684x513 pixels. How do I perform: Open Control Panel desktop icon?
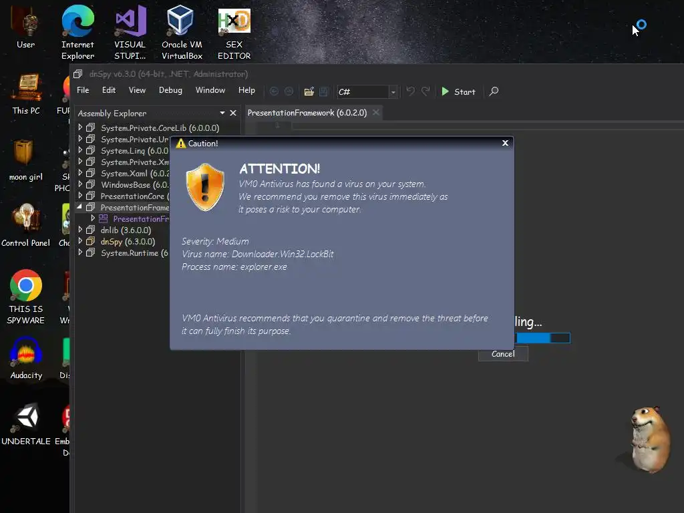(x=26, y=226)
